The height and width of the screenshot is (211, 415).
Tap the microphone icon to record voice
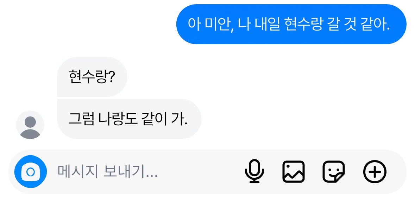coord(254,172)
